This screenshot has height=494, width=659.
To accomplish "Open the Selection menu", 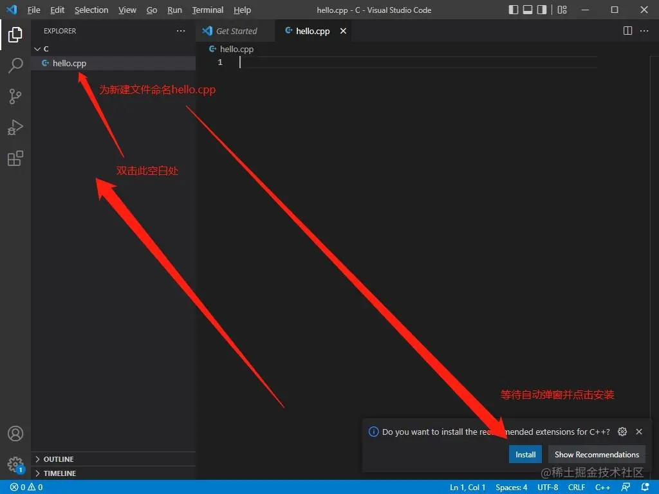I will (91, 10).
